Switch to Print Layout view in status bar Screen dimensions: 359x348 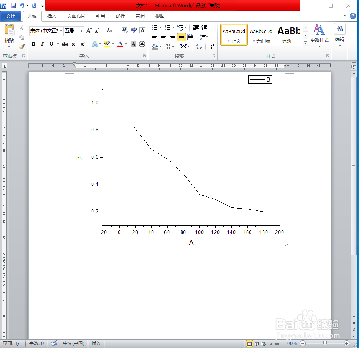point(250,343)
